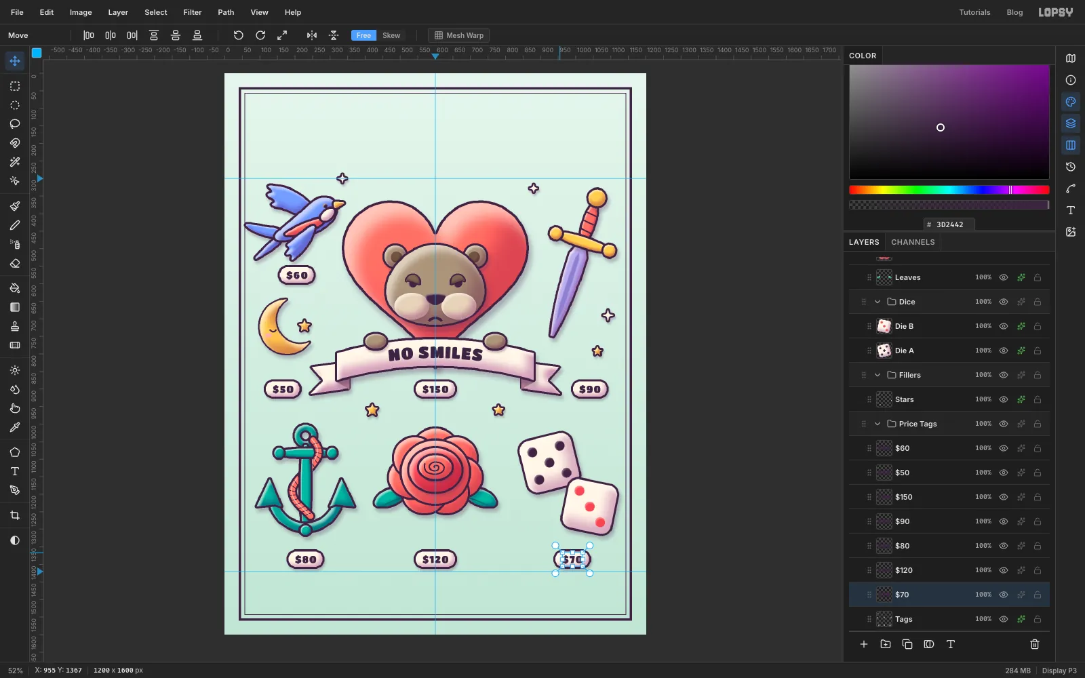Collapse the Fillers folder

point(877,375)
